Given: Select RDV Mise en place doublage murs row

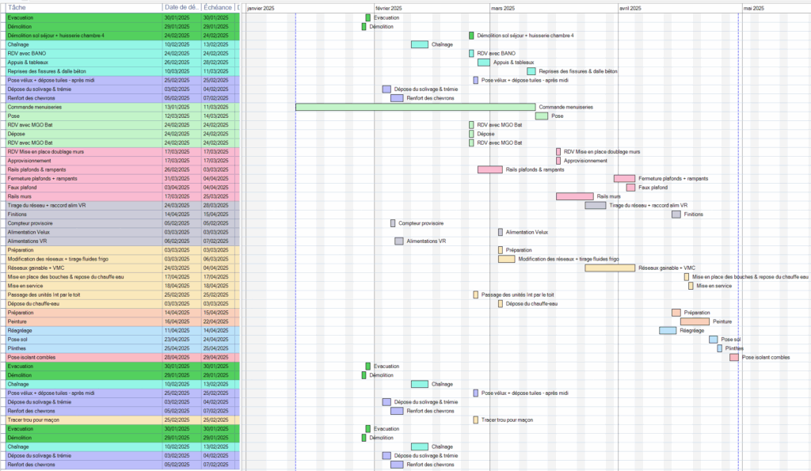Looking at the screenshot, I should 123,152.
